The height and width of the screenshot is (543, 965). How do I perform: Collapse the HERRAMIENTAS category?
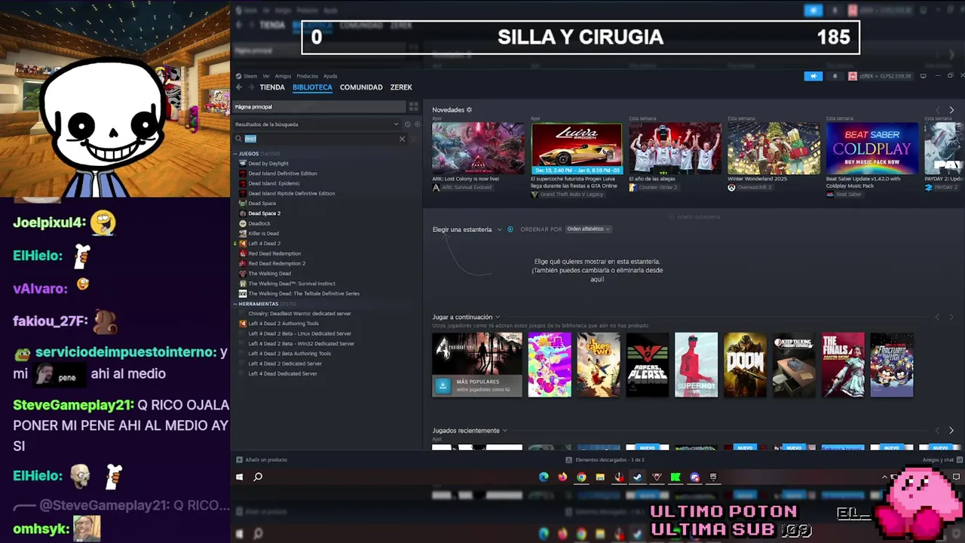pyautogui.click(x=235, y=304)
